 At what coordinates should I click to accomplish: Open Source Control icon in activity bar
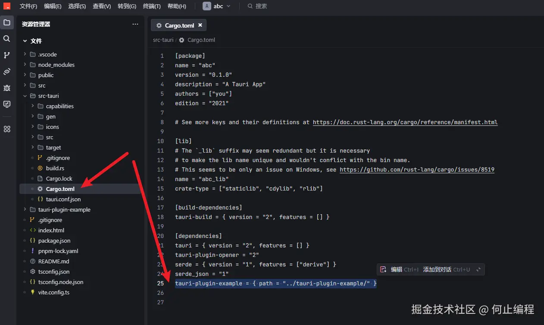pyautogui.click(x=7, y=55)
